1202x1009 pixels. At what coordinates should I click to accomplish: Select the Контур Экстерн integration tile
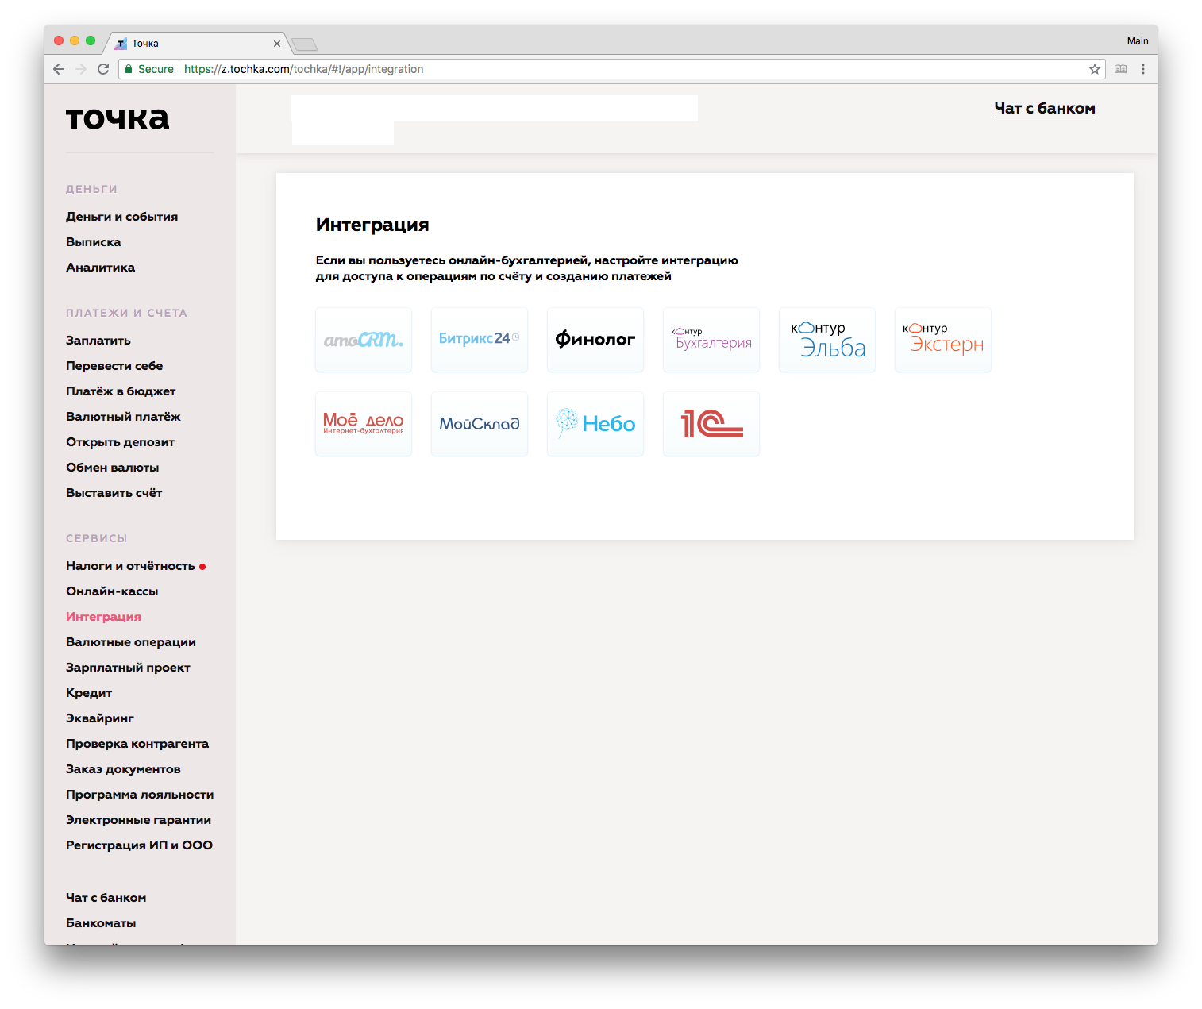point(943,340)
